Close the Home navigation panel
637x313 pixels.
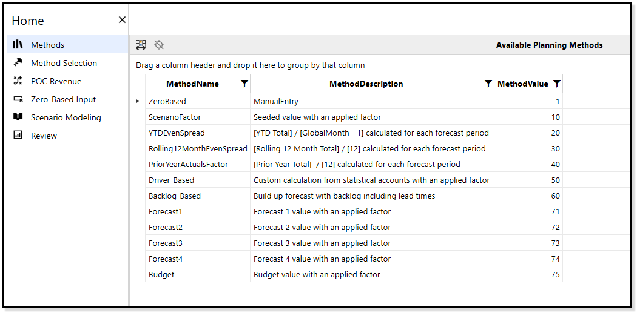tap(122, 20)
